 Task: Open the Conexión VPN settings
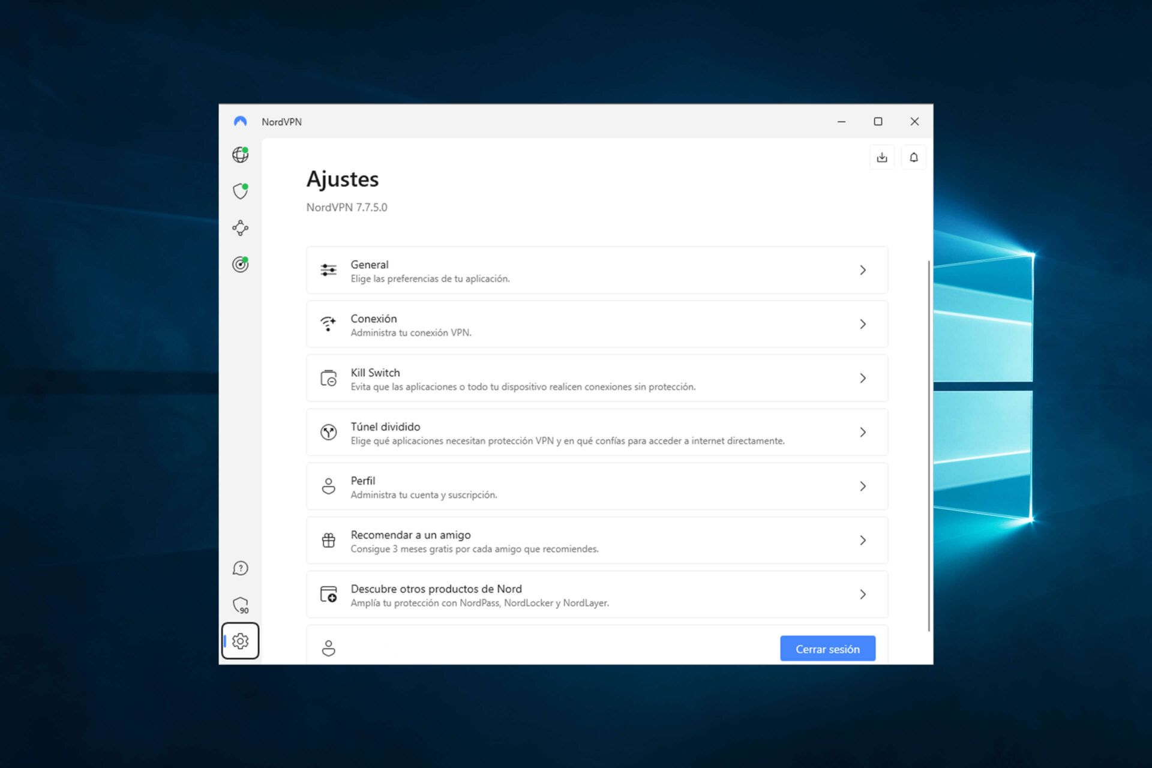pos(595,324)
